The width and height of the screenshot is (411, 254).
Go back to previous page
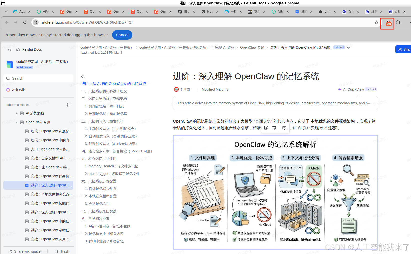[7, 22]
